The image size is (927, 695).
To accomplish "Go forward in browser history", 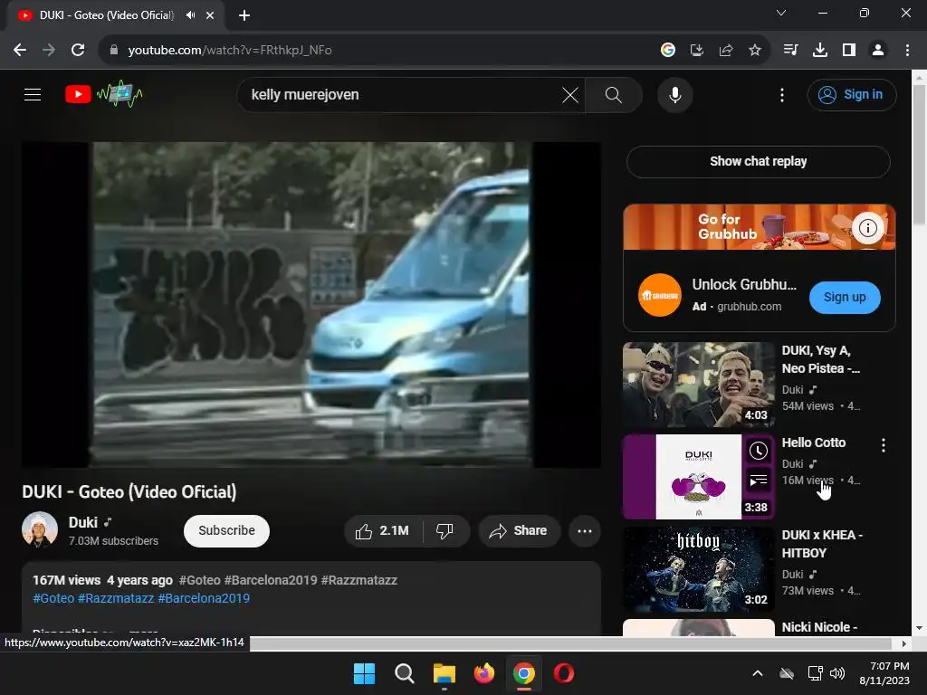I will pyautogui.click(x=49, y=51).
